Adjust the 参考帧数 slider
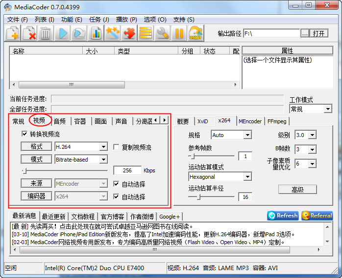 pos(211,156)
